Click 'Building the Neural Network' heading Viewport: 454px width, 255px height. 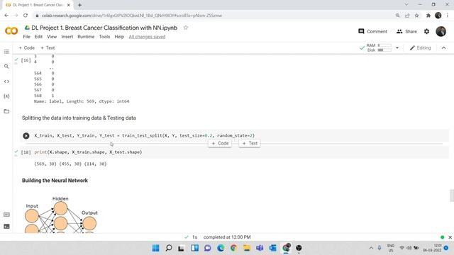pos(55,181)
